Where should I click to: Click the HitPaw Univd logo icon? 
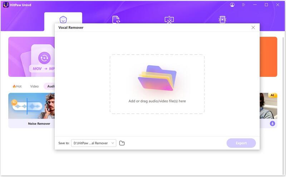pos(6,5)
